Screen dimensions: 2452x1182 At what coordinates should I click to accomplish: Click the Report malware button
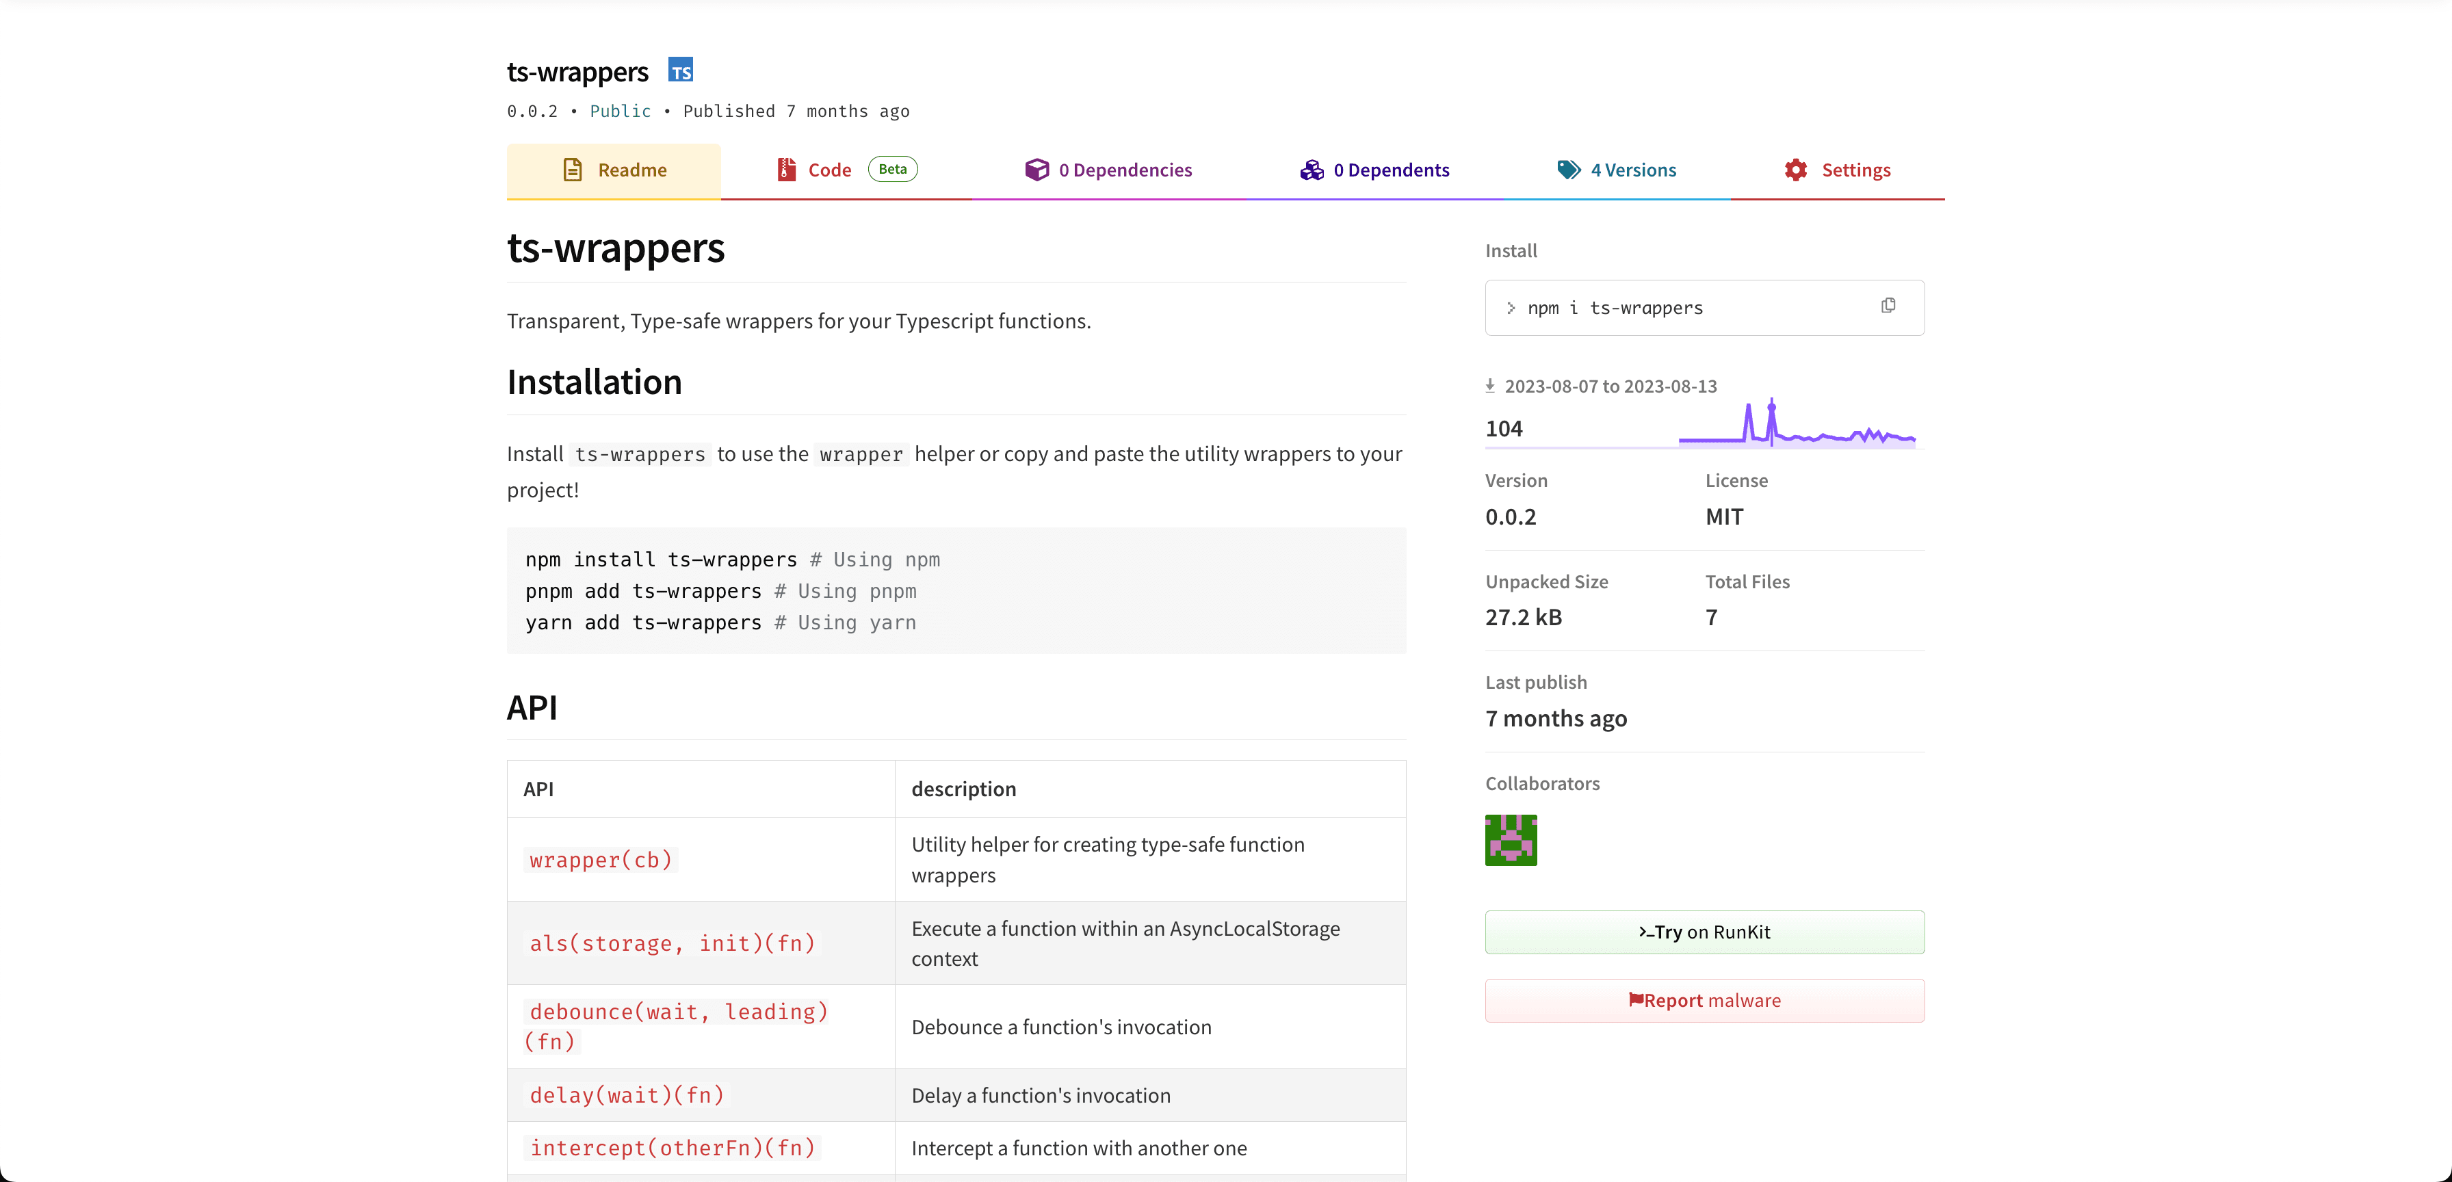(1705, 1000)
